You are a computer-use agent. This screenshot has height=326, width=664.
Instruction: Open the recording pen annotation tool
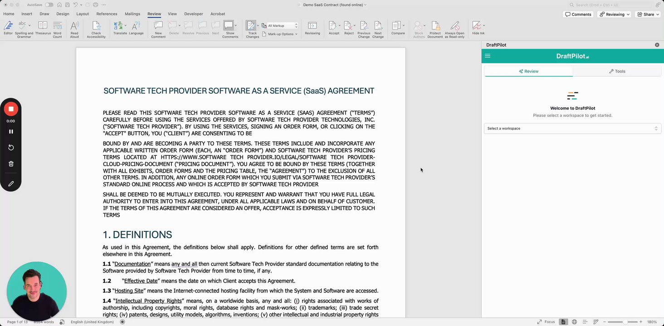[x=11, y=184]
